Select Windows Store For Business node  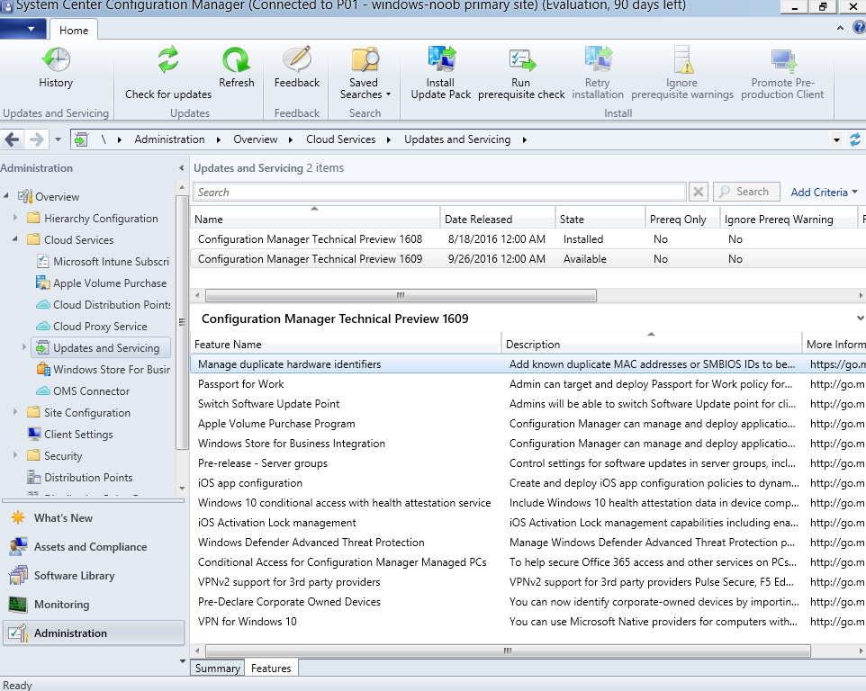point(104,369)
